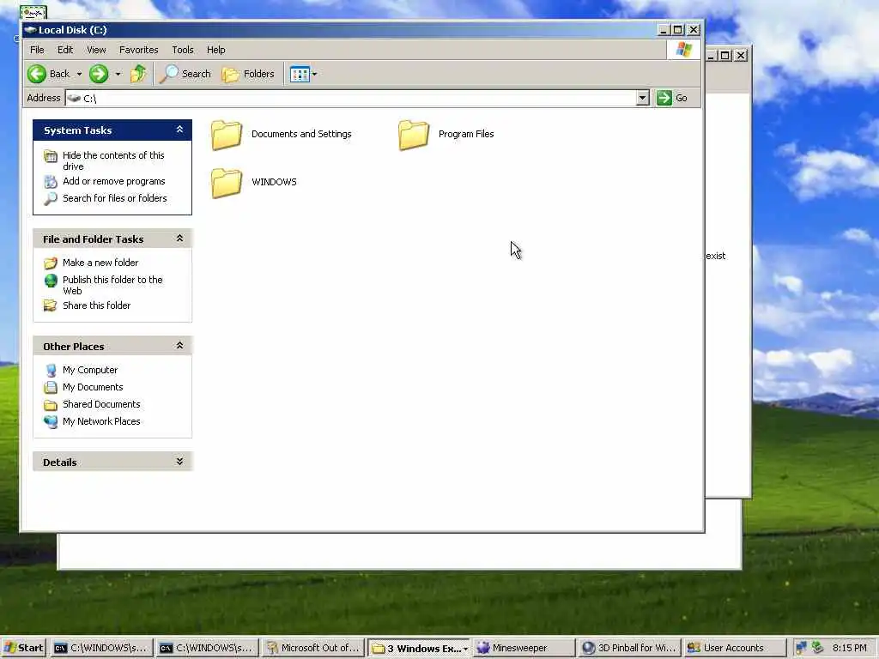This screenshot has height=659, width=879.
Task: Collapse the System Tasks panel
Action: pyautogui.click(x=179, y=130)
